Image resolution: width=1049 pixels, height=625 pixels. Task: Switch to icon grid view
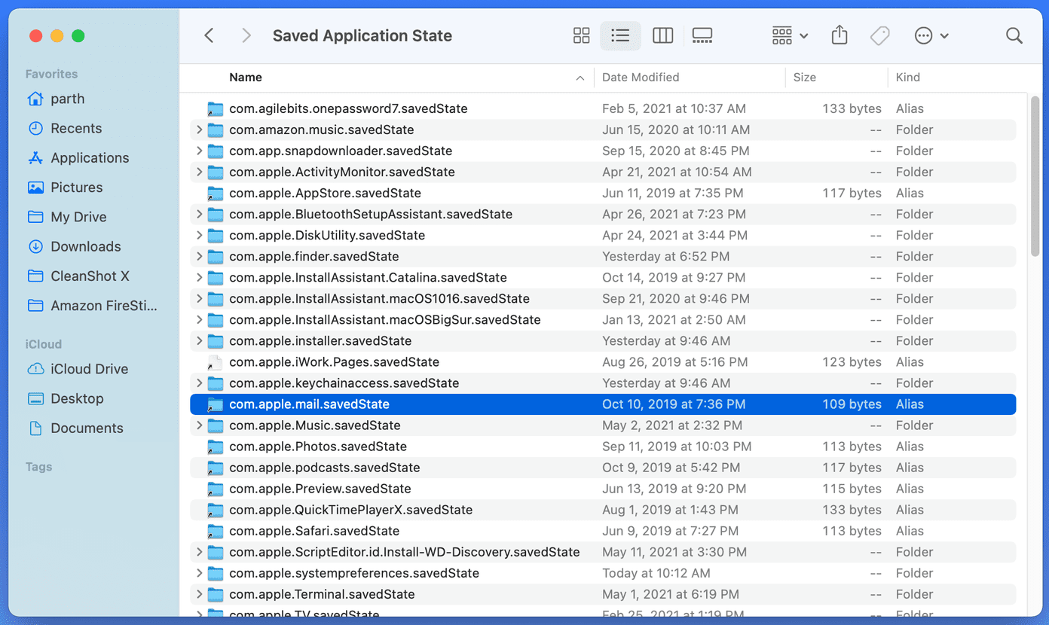(581, 35)
